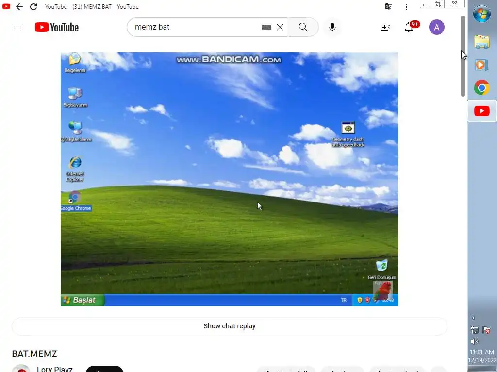The width and height of the screenshot is (497, 372).
Task: Open the Create video button
Action: point(385,27)
